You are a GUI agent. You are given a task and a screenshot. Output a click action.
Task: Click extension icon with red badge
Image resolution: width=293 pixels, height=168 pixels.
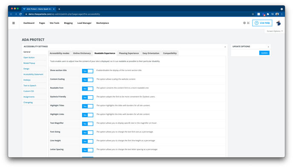coord(264,14)
